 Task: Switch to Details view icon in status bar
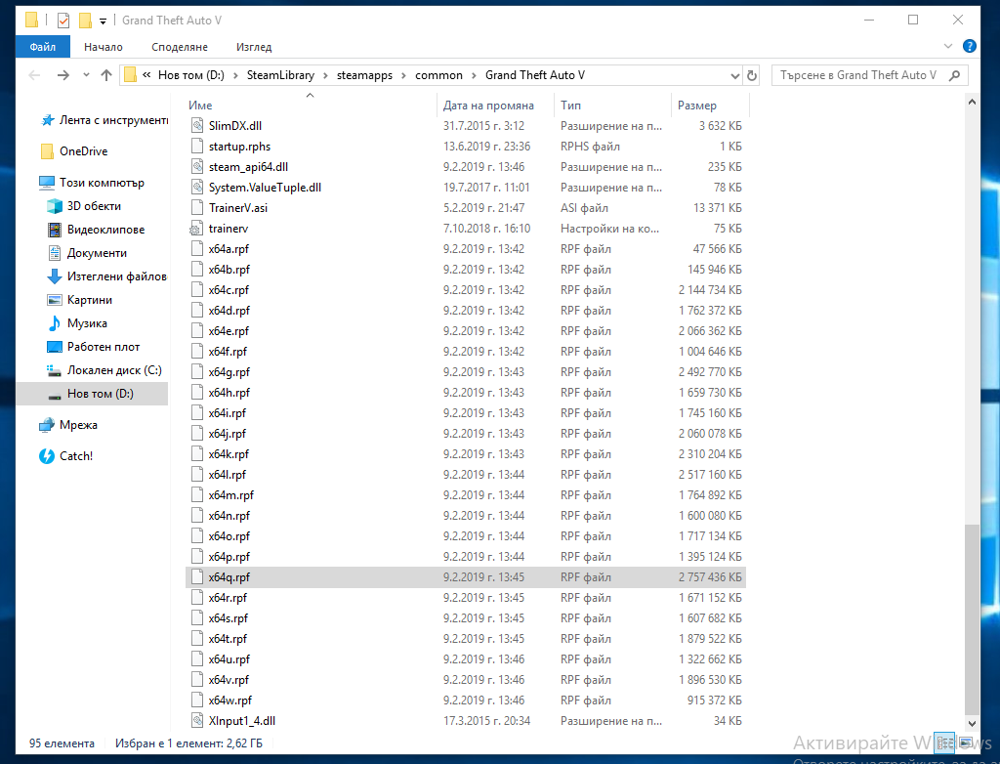[945, 743]
